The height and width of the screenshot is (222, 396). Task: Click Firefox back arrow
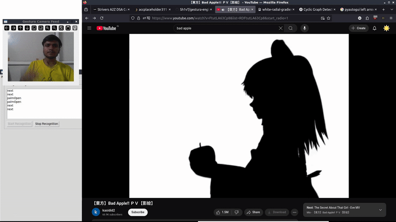point(87,18)
